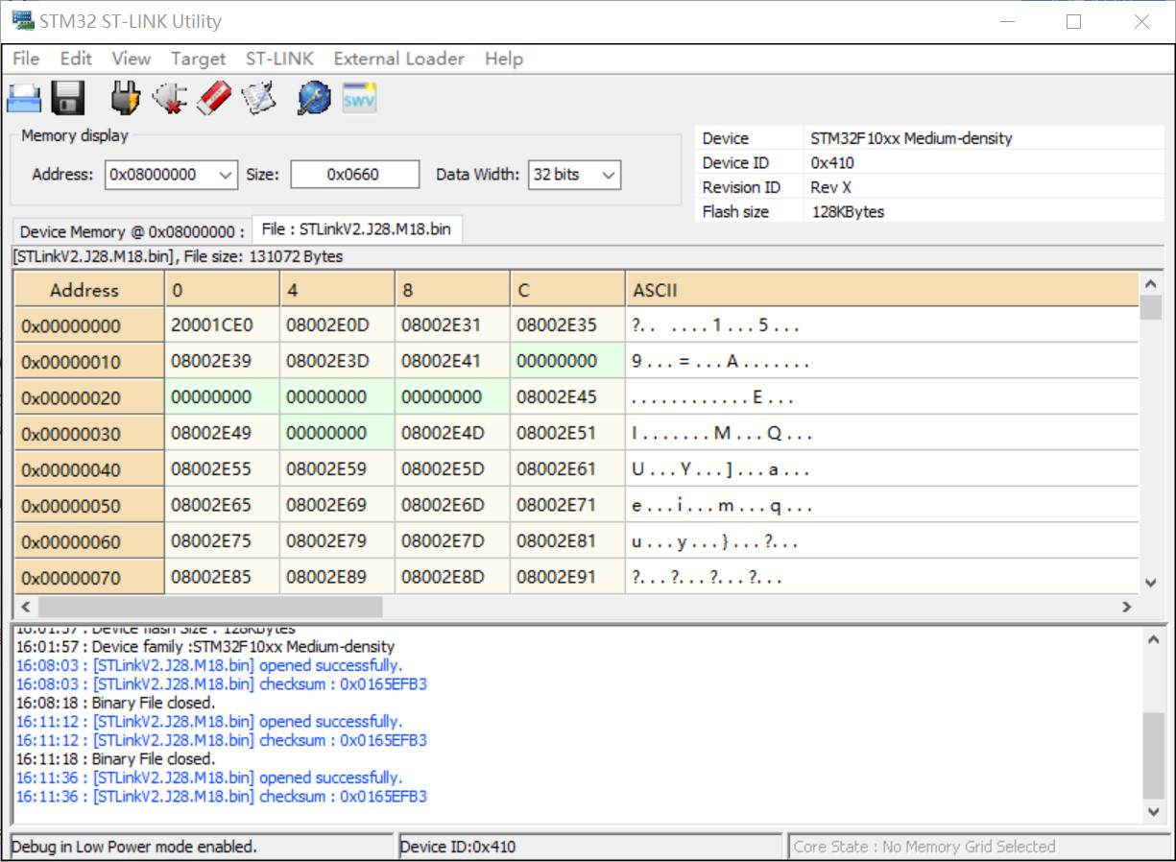Connect to target using the plug icon

(126, 98)
